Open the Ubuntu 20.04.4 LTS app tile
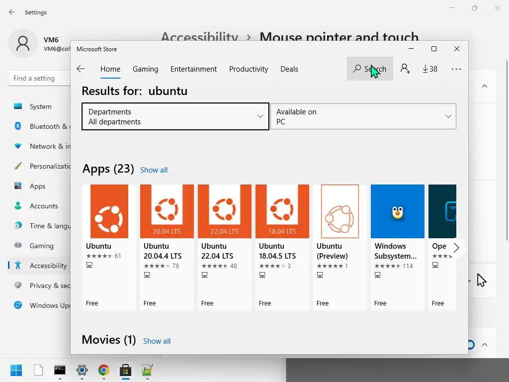This screenshot has width=509, height=382. (167, 247)
